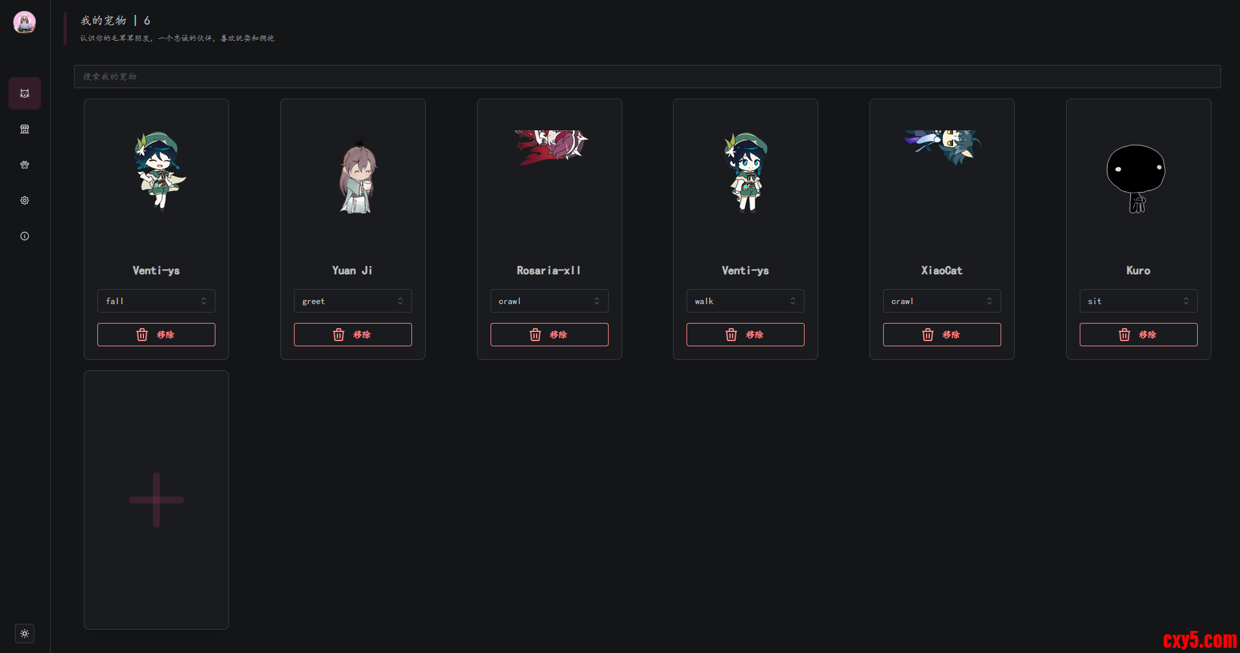
Task: Expand Yuan Ji's greet state dropdown
Action: coord(353,301)
